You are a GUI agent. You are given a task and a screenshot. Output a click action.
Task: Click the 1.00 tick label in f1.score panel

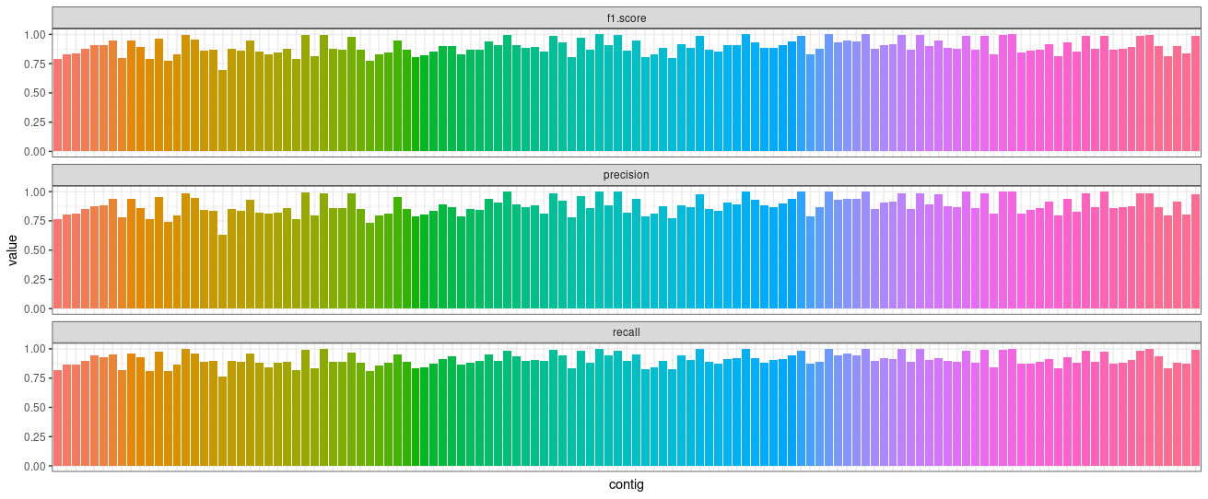(34, 35)
